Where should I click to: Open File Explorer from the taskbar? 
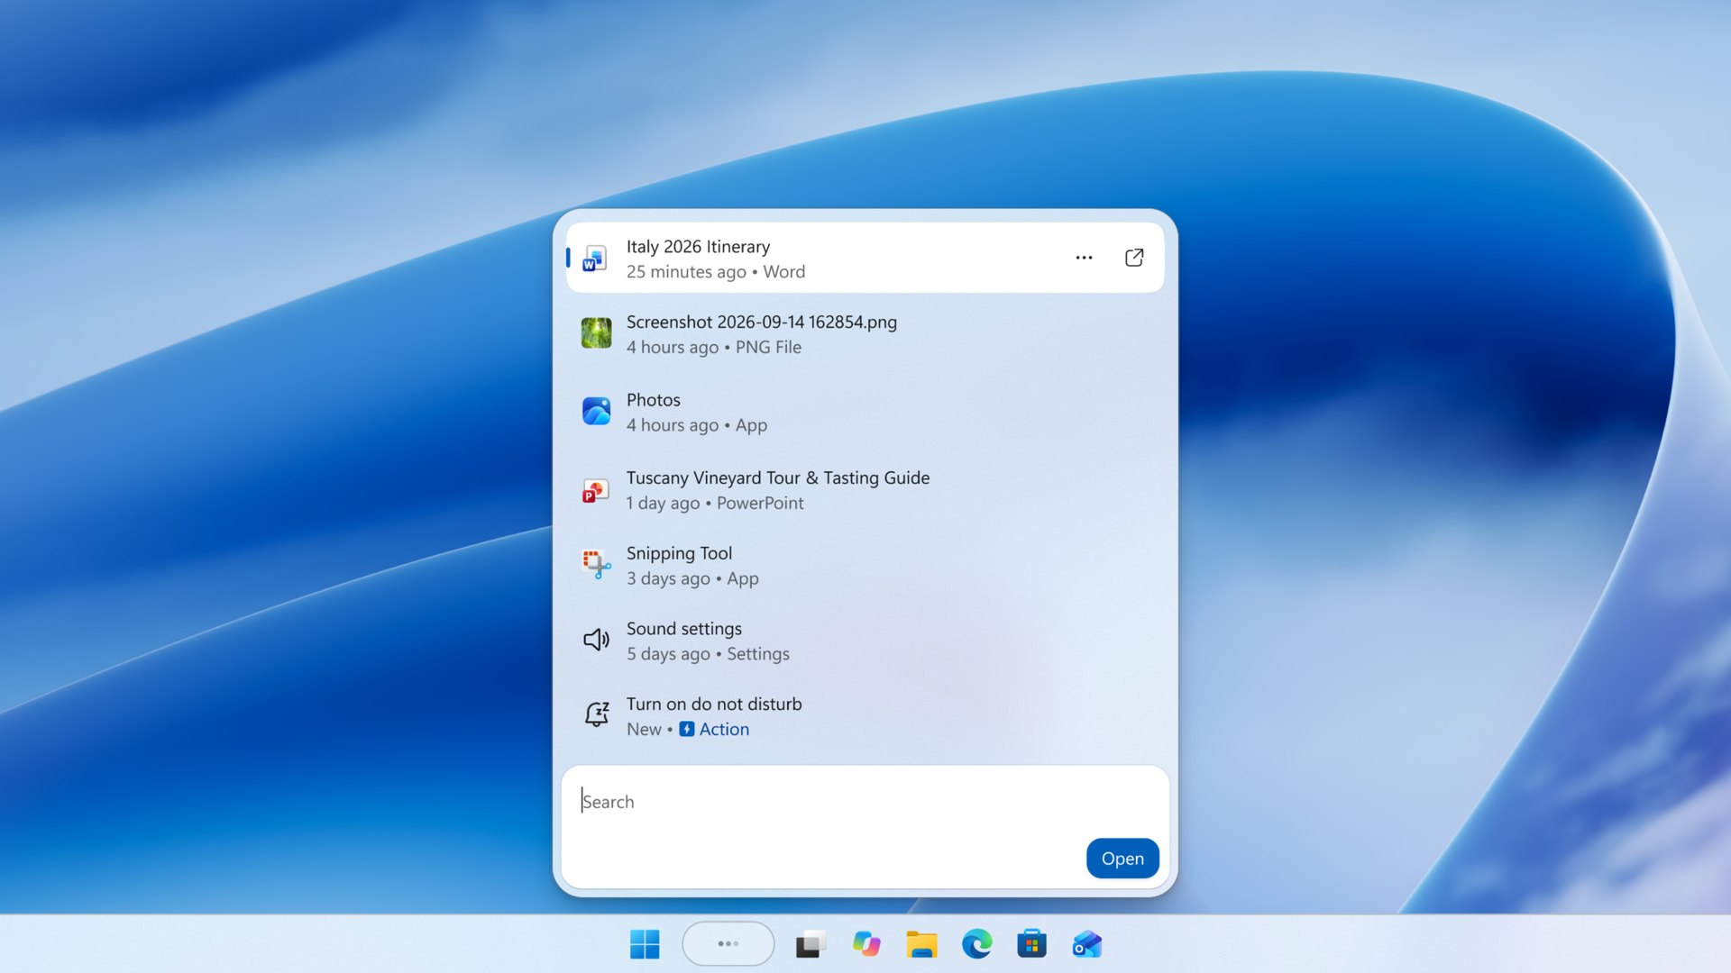(921, 944)
